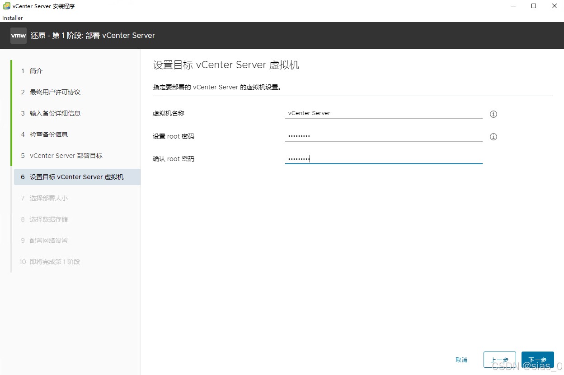Maximize the installer window
Screen dimensions: 564x375
[534, 6]
